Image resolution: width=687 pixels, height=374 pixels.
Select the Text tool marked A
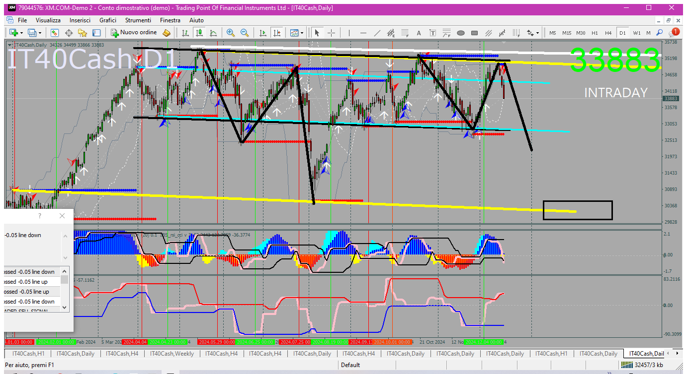(x=419, y=33)
